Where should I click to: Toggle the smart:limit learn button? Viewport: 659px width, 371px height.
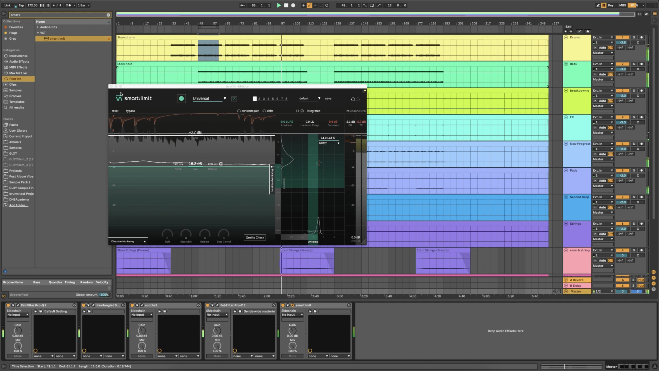click(x=181, y=98)
